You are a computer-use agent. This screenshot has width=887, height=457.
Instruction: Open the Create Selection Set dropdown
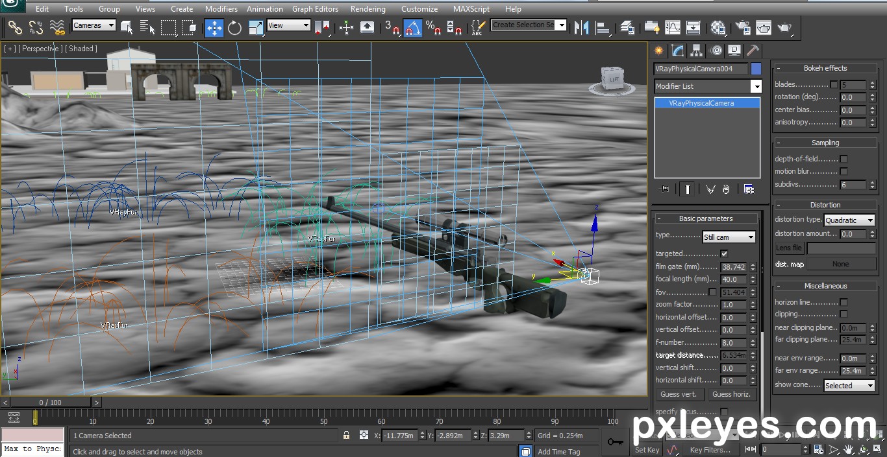point(529,25)
